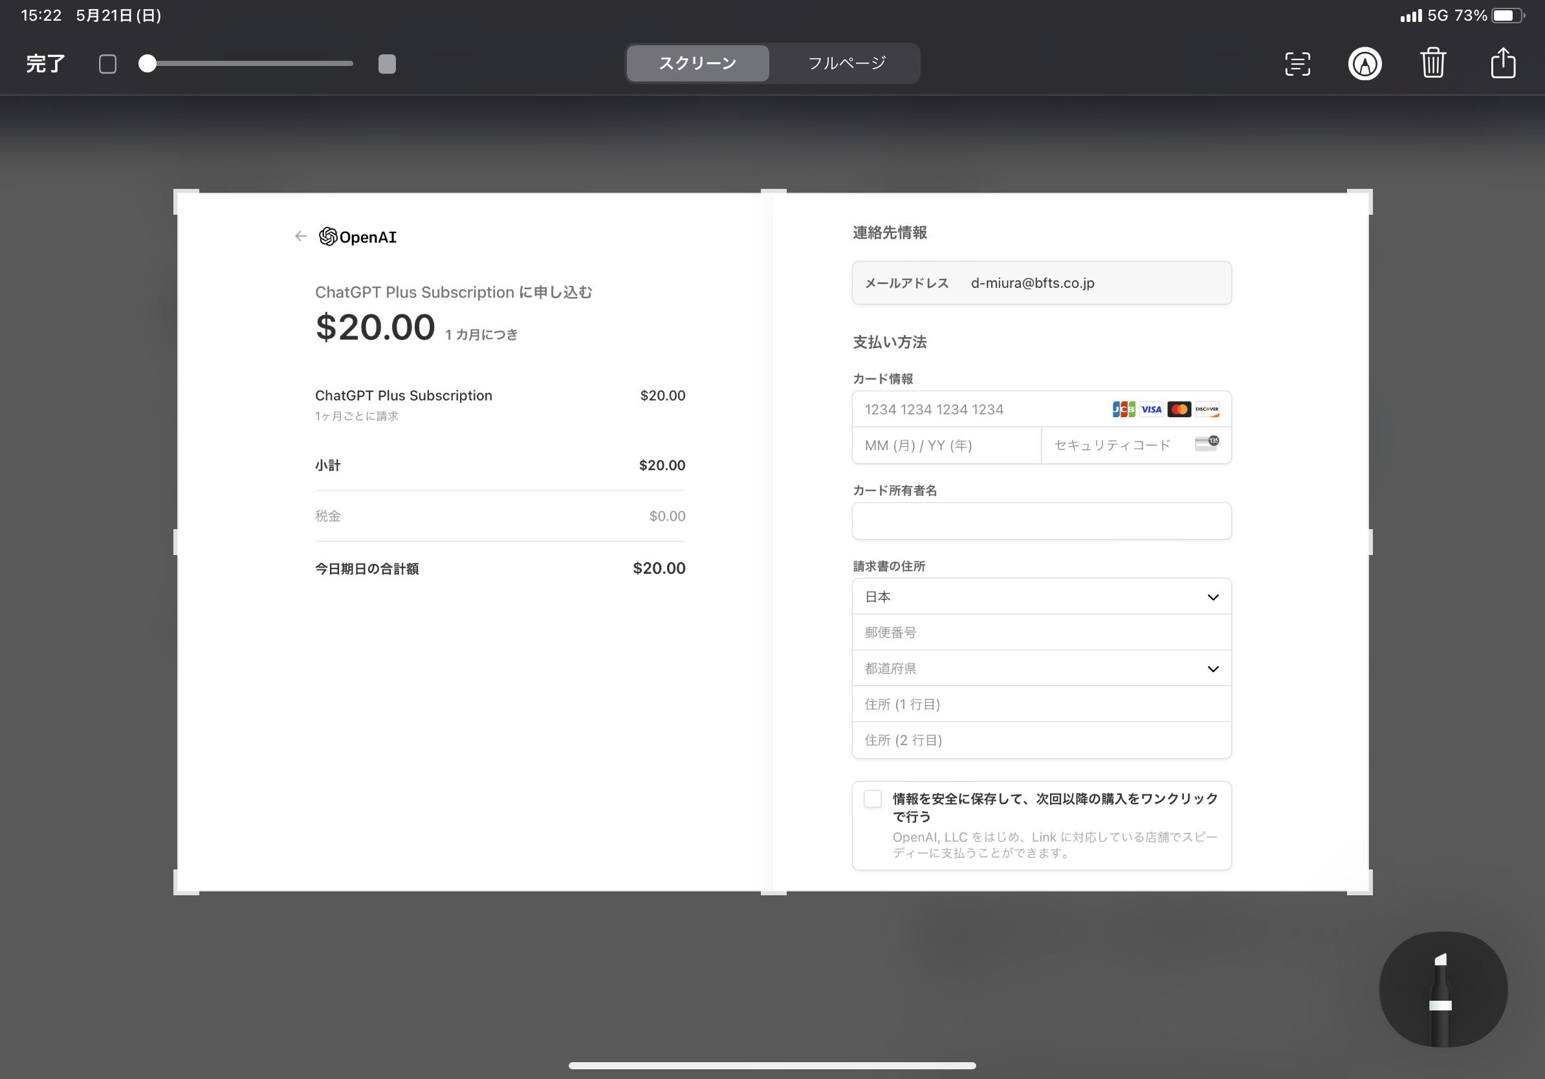Tap the Live Text scan icon
Screen dimensions: 1545x1079
(x=1297, y=64)
